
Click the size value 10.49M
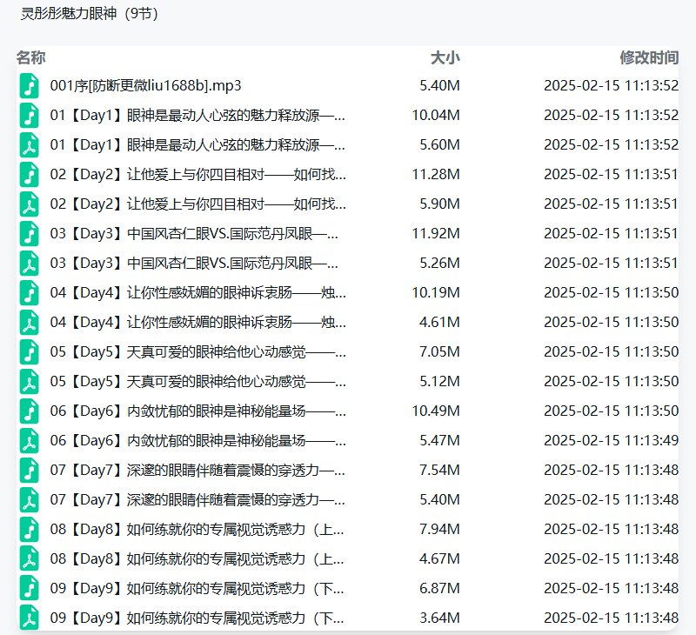point(436,411)
